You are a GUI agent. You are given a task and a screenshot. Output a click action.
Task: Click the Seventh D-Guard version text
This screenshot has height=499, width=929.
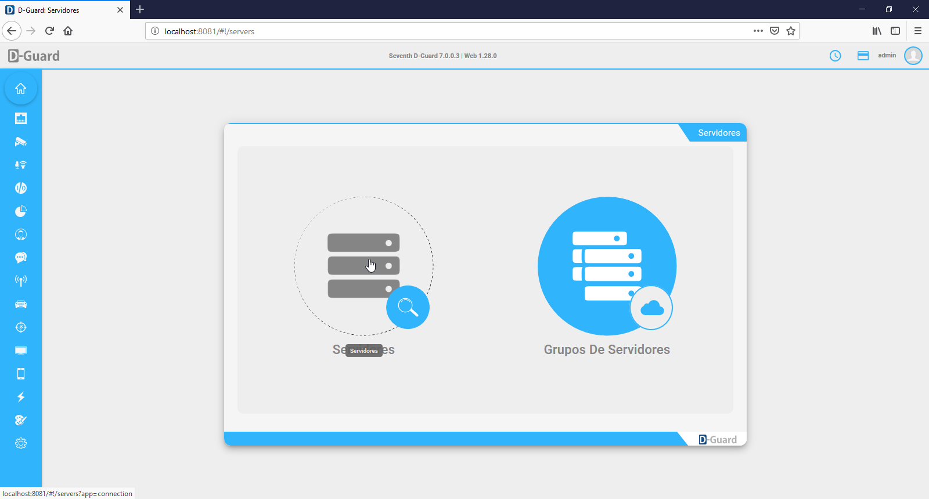442,56
